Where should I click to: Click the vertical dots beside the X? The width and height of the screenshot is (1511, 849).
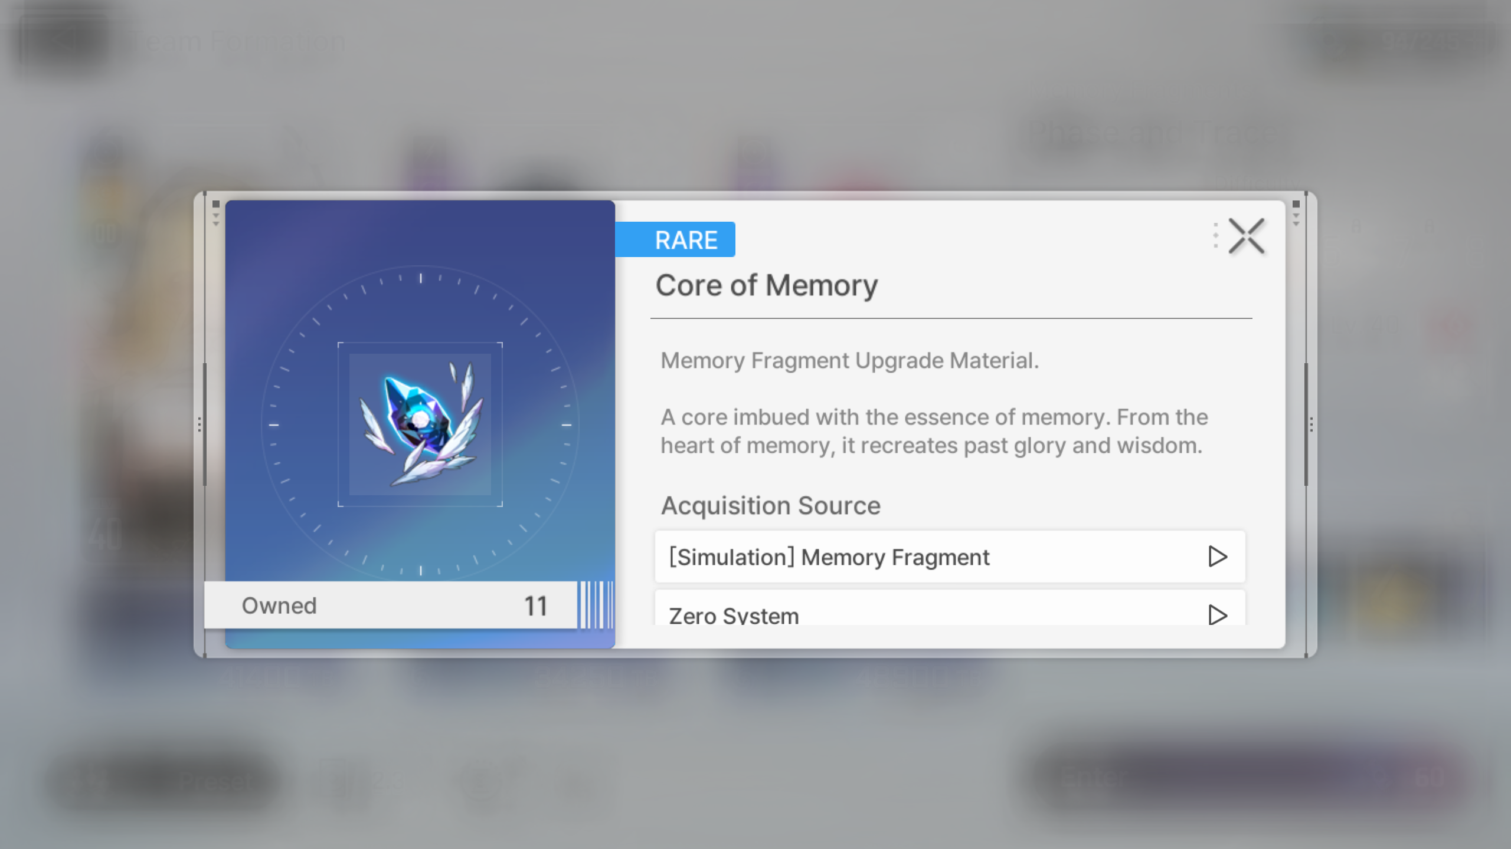pos(1215,236)
